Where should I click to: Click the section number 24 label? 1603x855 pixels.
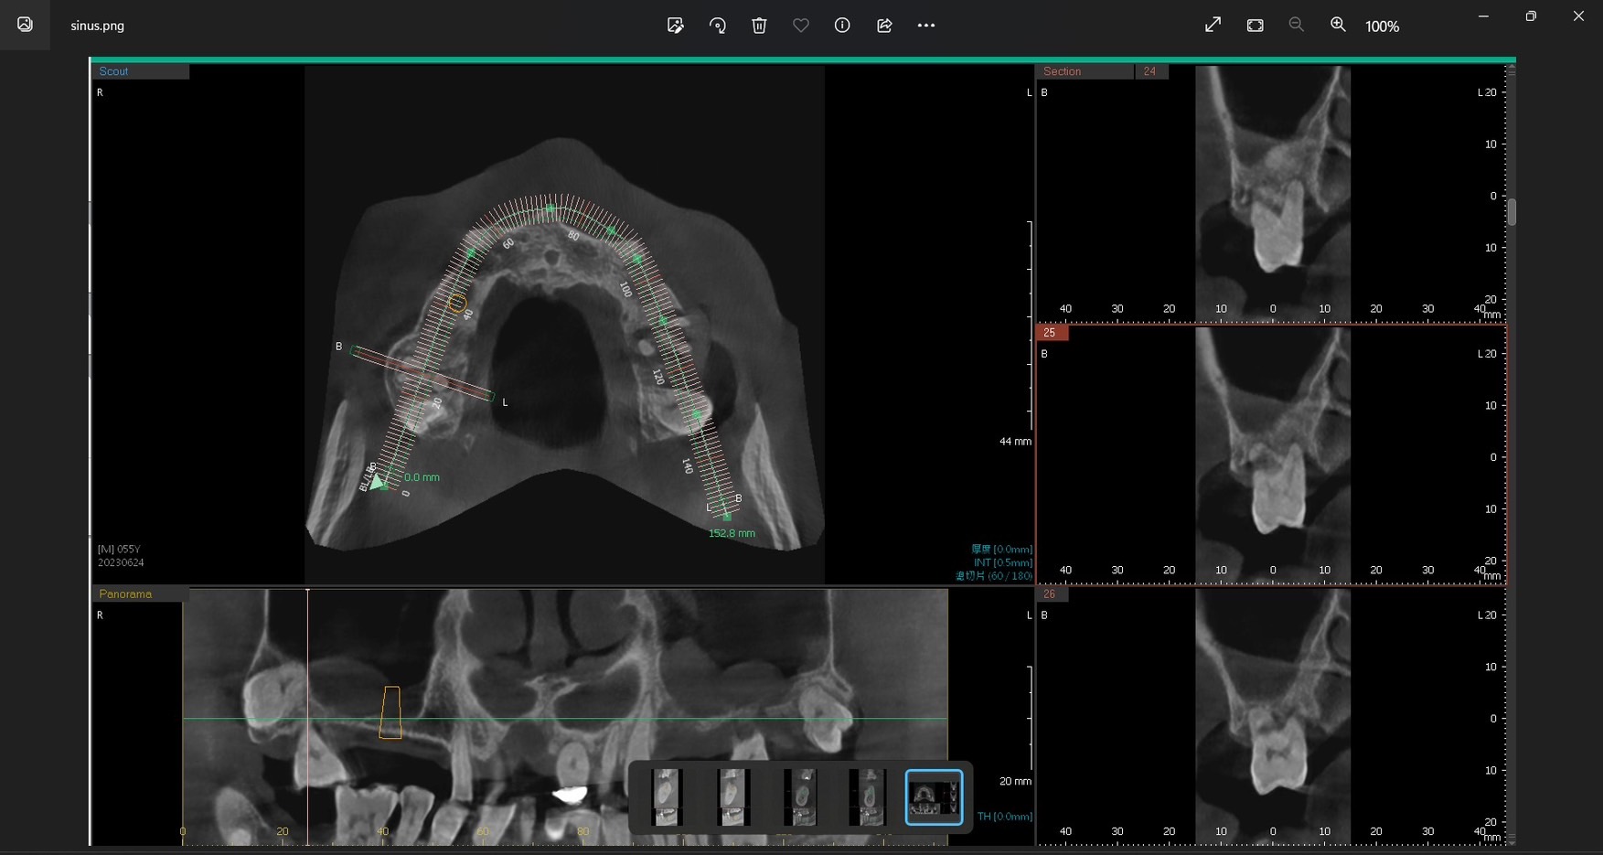click(1149, 71)
